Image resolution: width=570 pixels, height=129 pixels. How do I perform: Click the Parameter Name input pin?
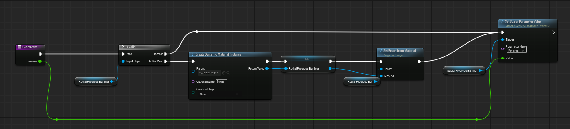coord(502,49)
